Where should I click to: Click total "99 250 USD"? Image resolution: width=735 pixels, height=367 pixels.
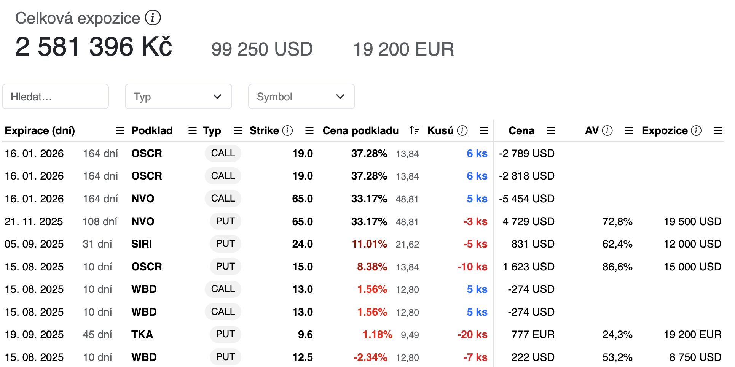pyautogui.click(x=262, y=49)
